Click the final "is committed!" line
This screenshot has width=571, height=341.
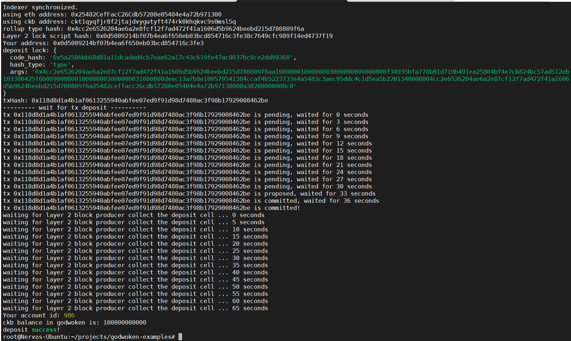[152, 208]
